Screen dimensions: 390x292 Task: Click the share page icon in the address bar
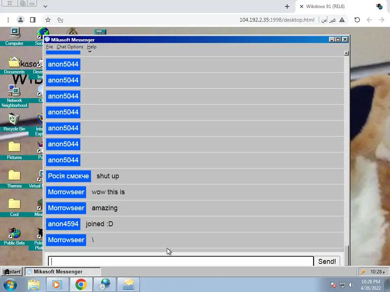pos(60,20)
